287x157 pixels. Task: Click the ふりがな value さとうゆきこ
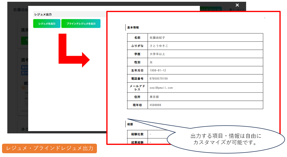point(159,46)
